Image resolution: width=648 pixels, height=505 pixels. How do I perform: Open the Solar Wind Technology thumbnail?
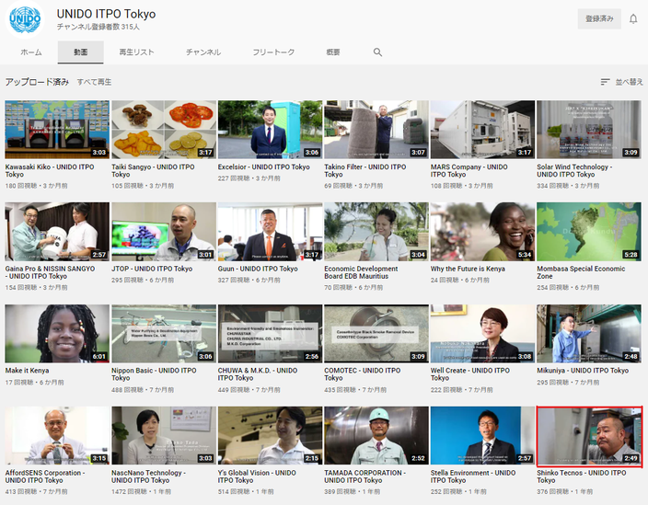(x=589, y=130)
